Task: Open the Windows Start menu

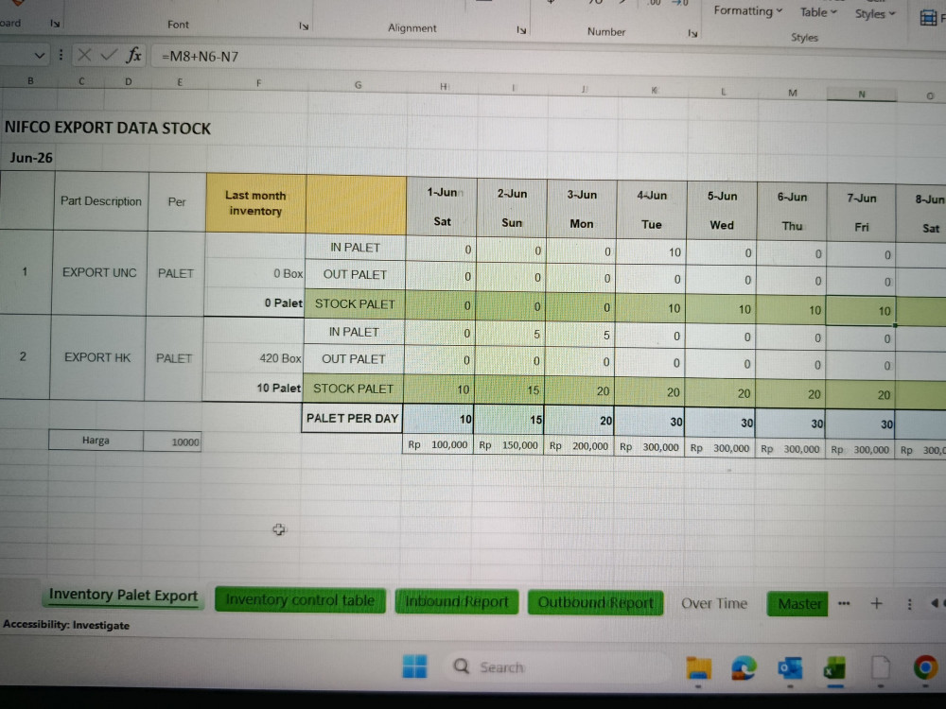Action: pyautogui.click(x=414, y=666)
